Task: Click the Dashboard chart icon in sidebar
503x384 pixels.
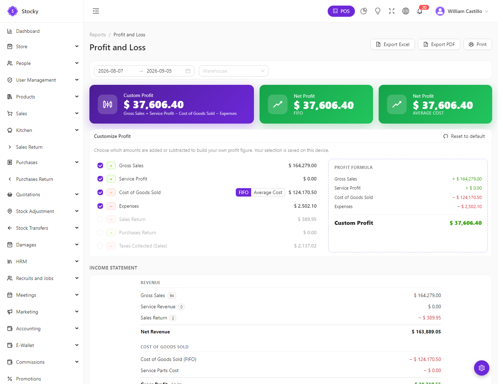Action: 10,31
